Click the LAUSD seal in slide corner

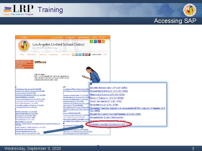pos(190,10)
